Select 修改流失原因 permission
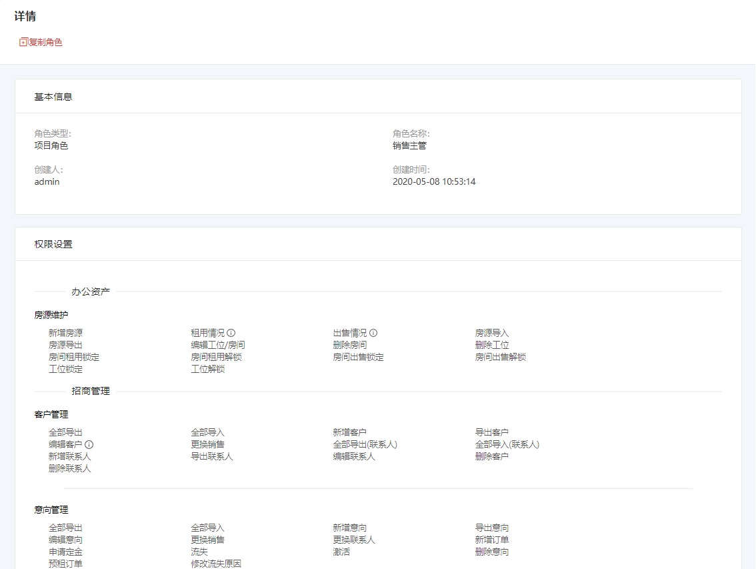The width and height of the screenshot is (756, 569). click(x=215, y=564)
